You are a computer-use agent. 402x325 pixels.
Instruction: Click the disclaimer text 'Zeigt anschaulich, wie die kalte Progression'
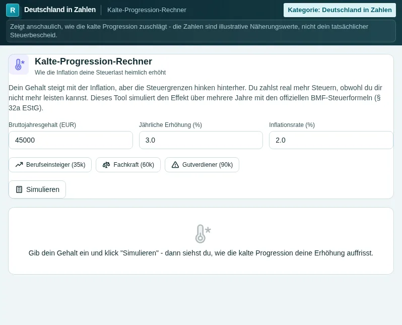coord(189,31)
